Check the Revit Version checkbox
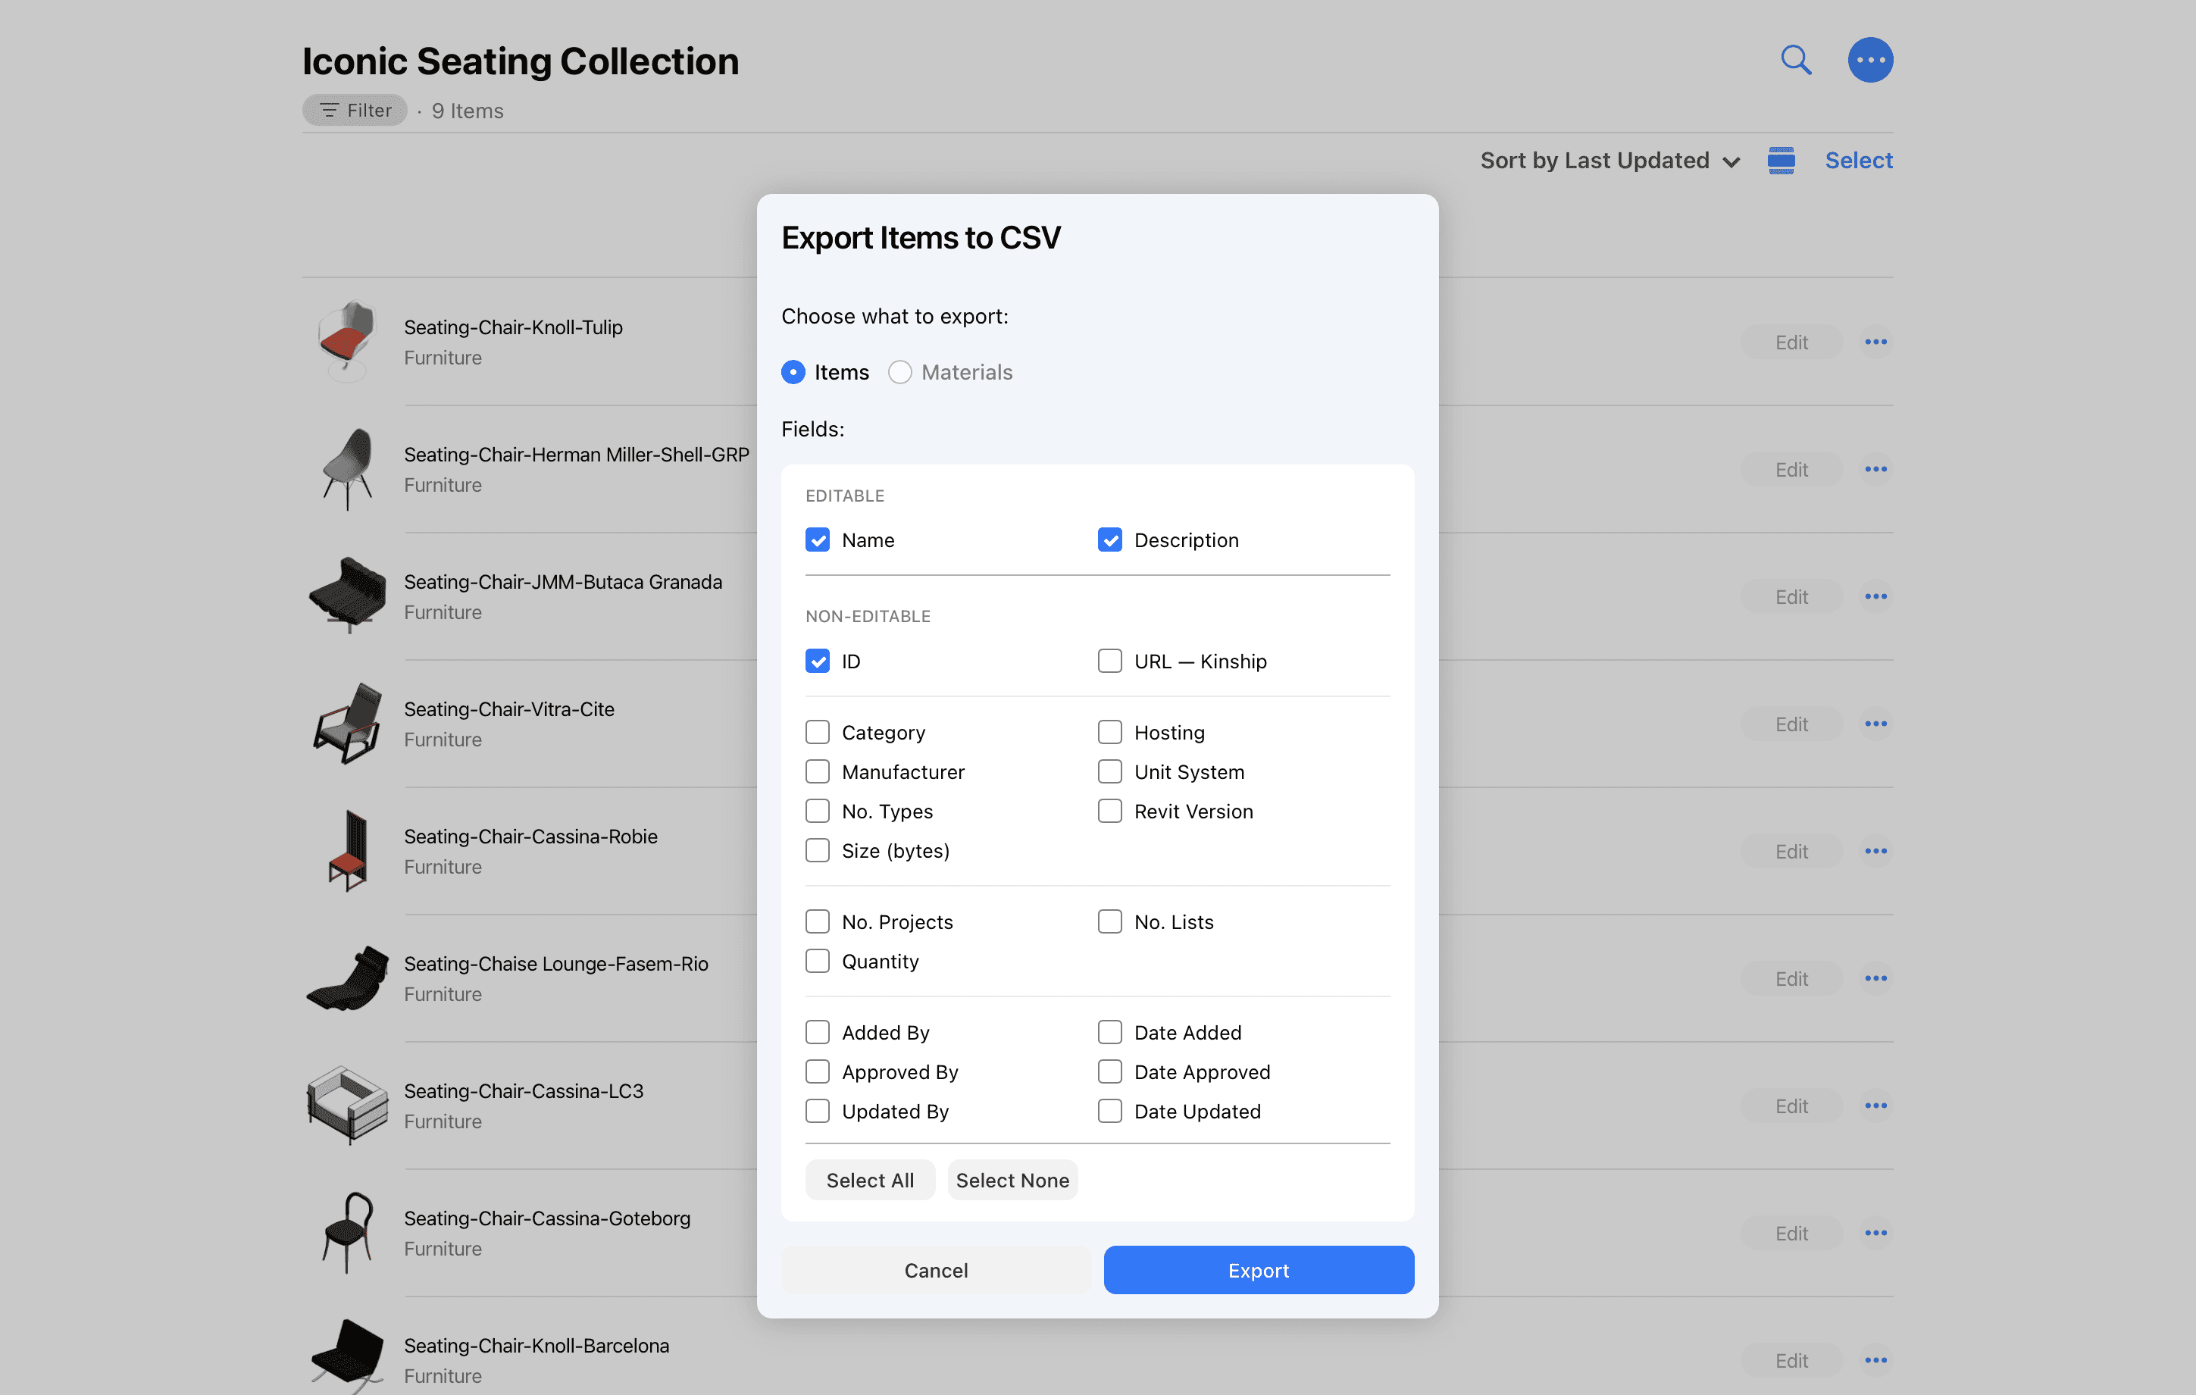Viewport: 2196px width, 1395px height. (1110, 811)
